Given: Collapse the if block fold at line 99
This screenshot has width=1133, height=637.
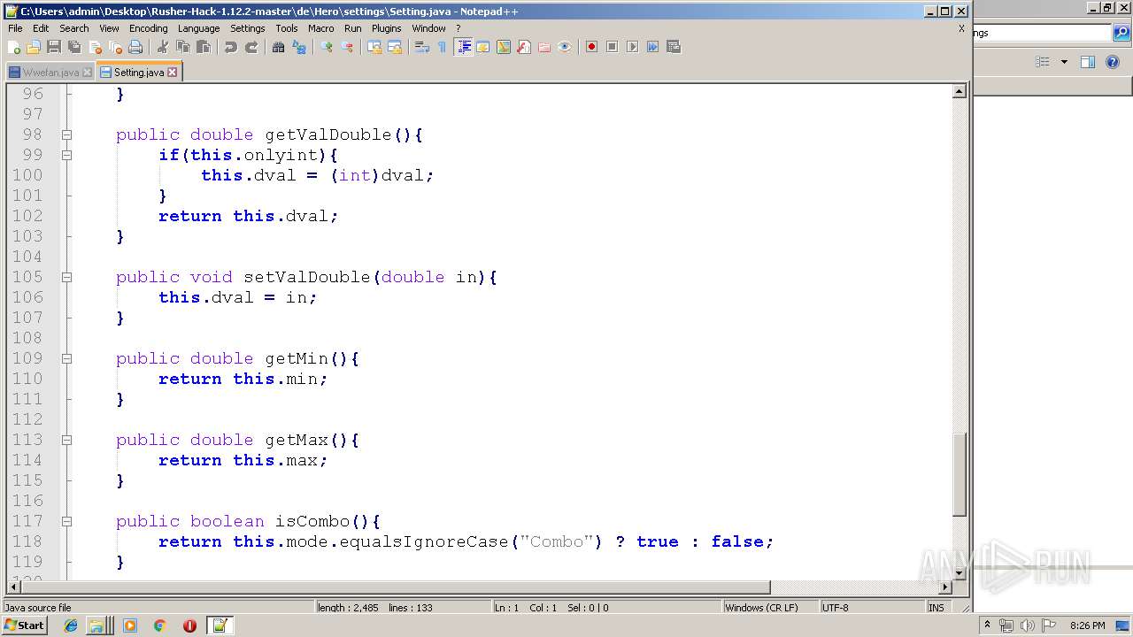Looking at the screenshot, I should click(66, 156).
